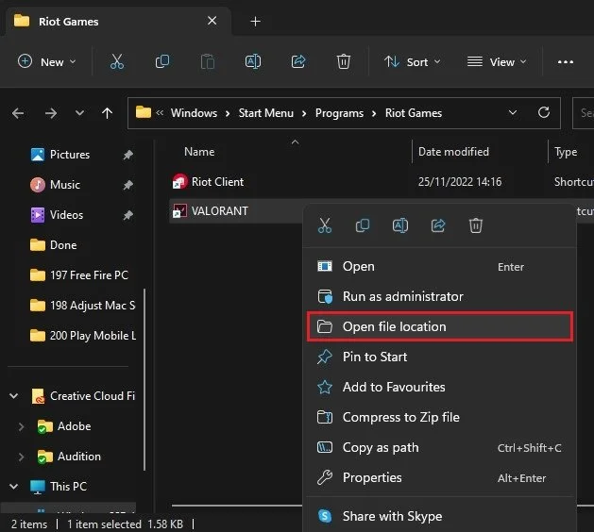Expand the Audition folder tree node
Image resolution: width=594 pixels, height=532 pixels.
(21, 457)
